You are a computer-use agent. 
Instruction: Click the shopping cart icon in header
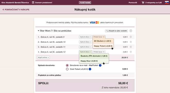143,3
